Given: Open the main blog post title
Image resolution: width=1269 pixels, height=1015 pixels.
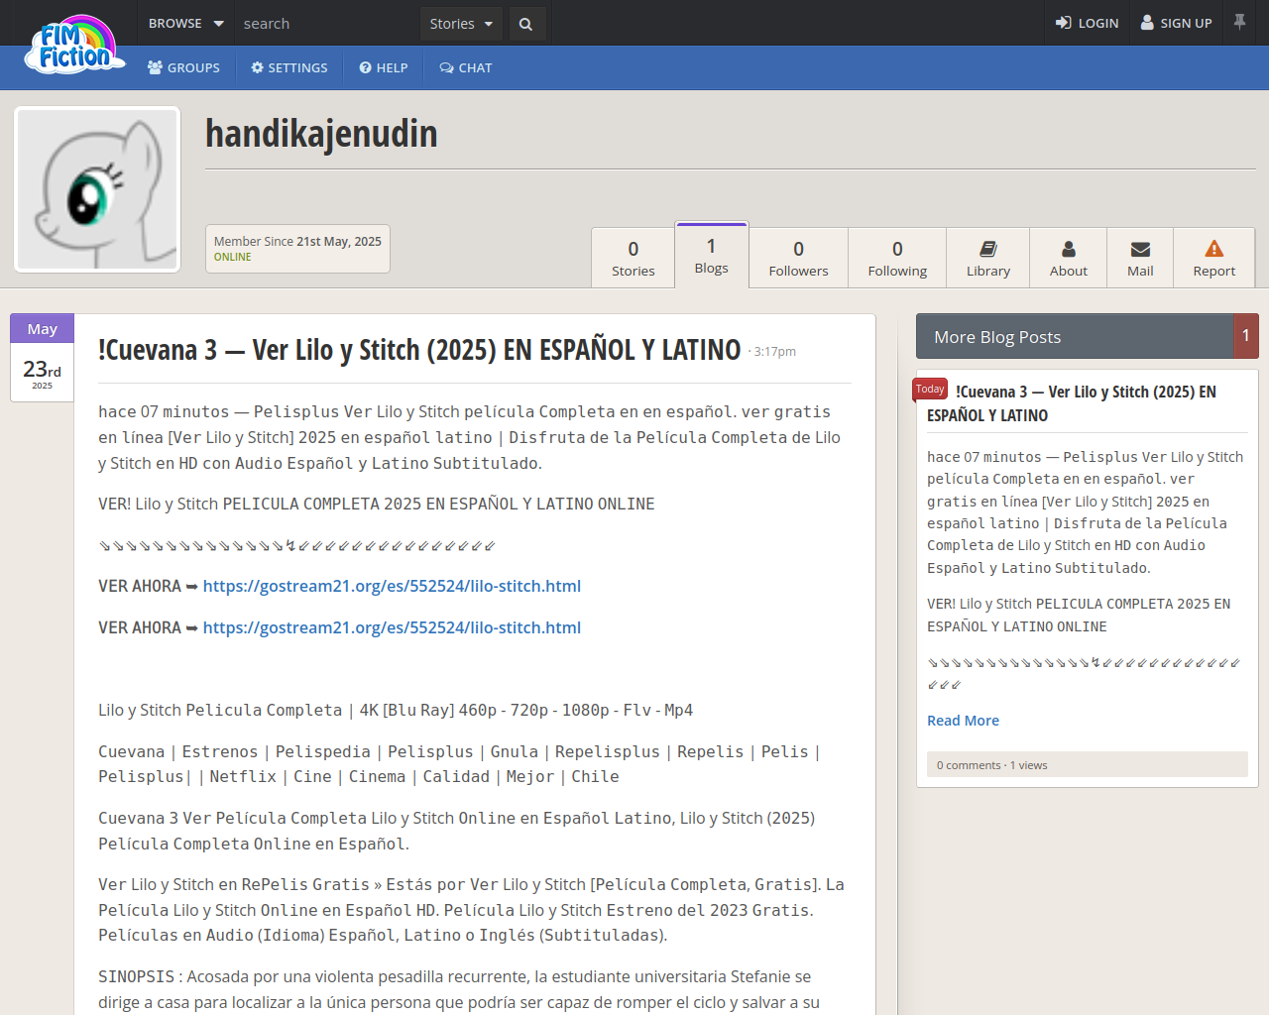Looking at the screenshot, I should (x=419, y=350).
